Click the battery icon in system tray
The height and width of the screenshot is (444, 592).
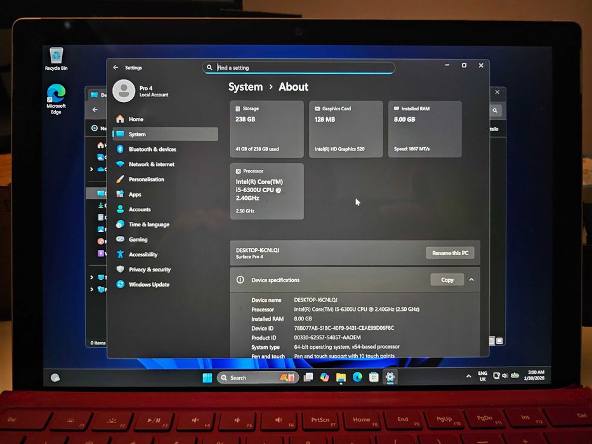(x=515, y=375)
